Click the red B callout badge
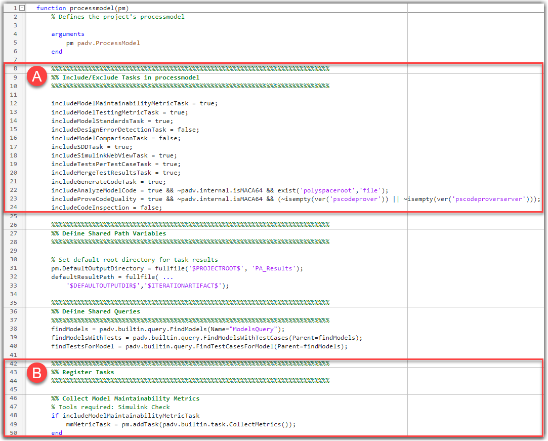548x441 pixels. (x=36, y=374)
